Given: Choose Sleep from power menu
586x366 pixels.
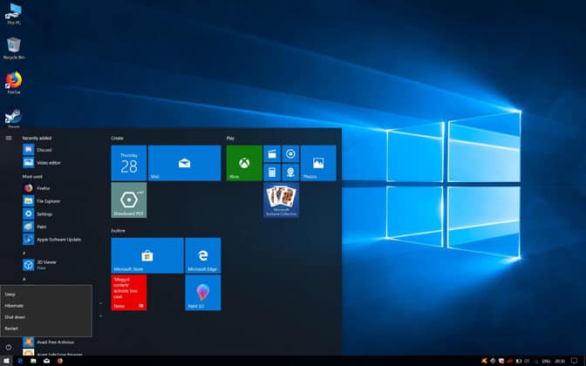Looking at the screenshot, I should pos(46,295).
